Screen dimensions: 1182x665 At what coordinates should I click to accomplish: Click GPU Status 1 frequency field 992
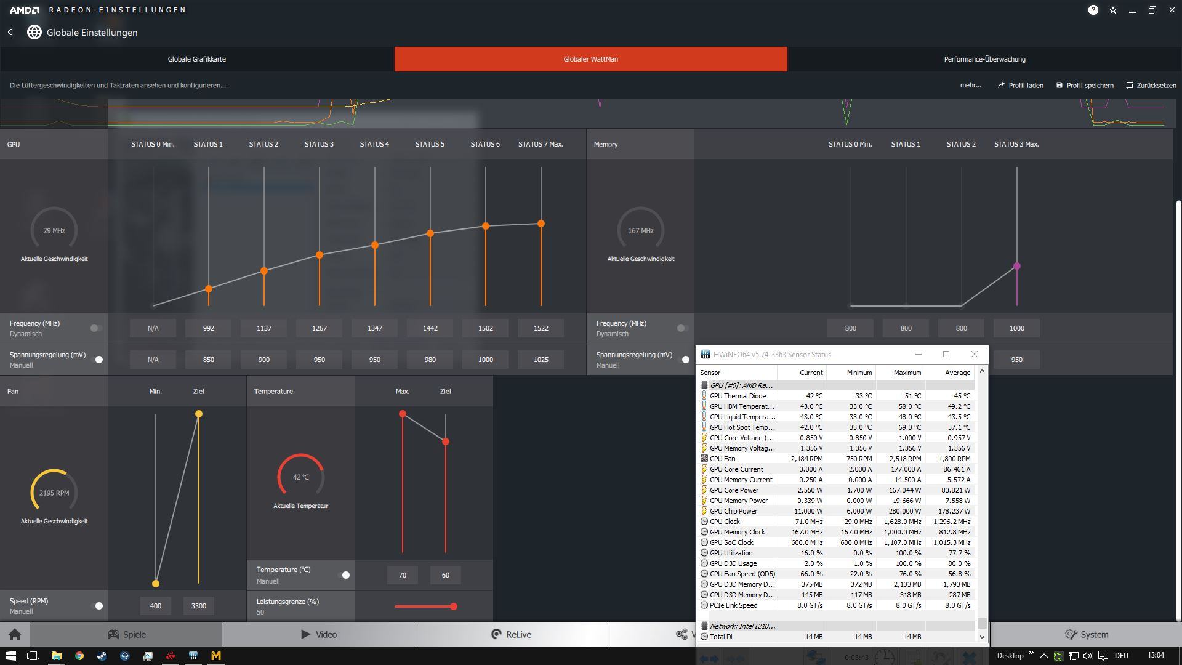(x=209, y=328)
